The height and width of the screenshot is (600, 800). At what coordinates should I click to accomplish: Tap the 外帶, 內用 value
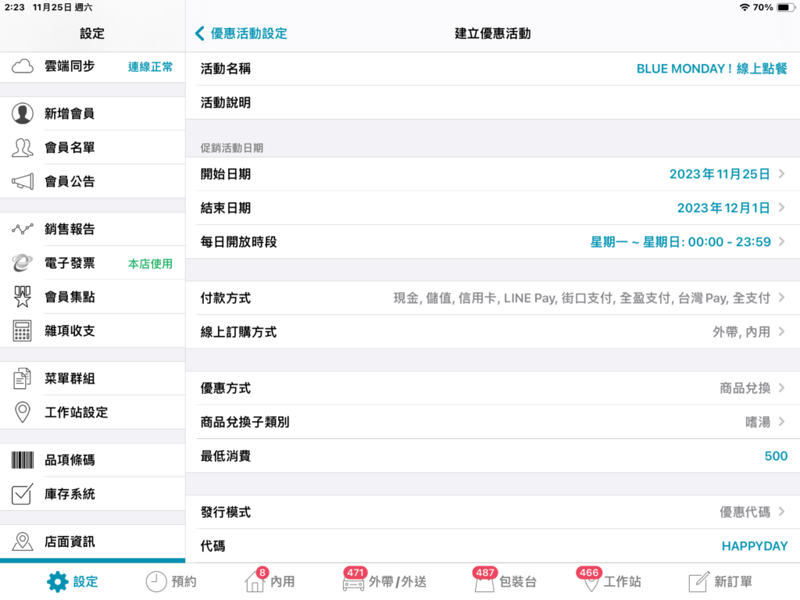click(741, 332)
